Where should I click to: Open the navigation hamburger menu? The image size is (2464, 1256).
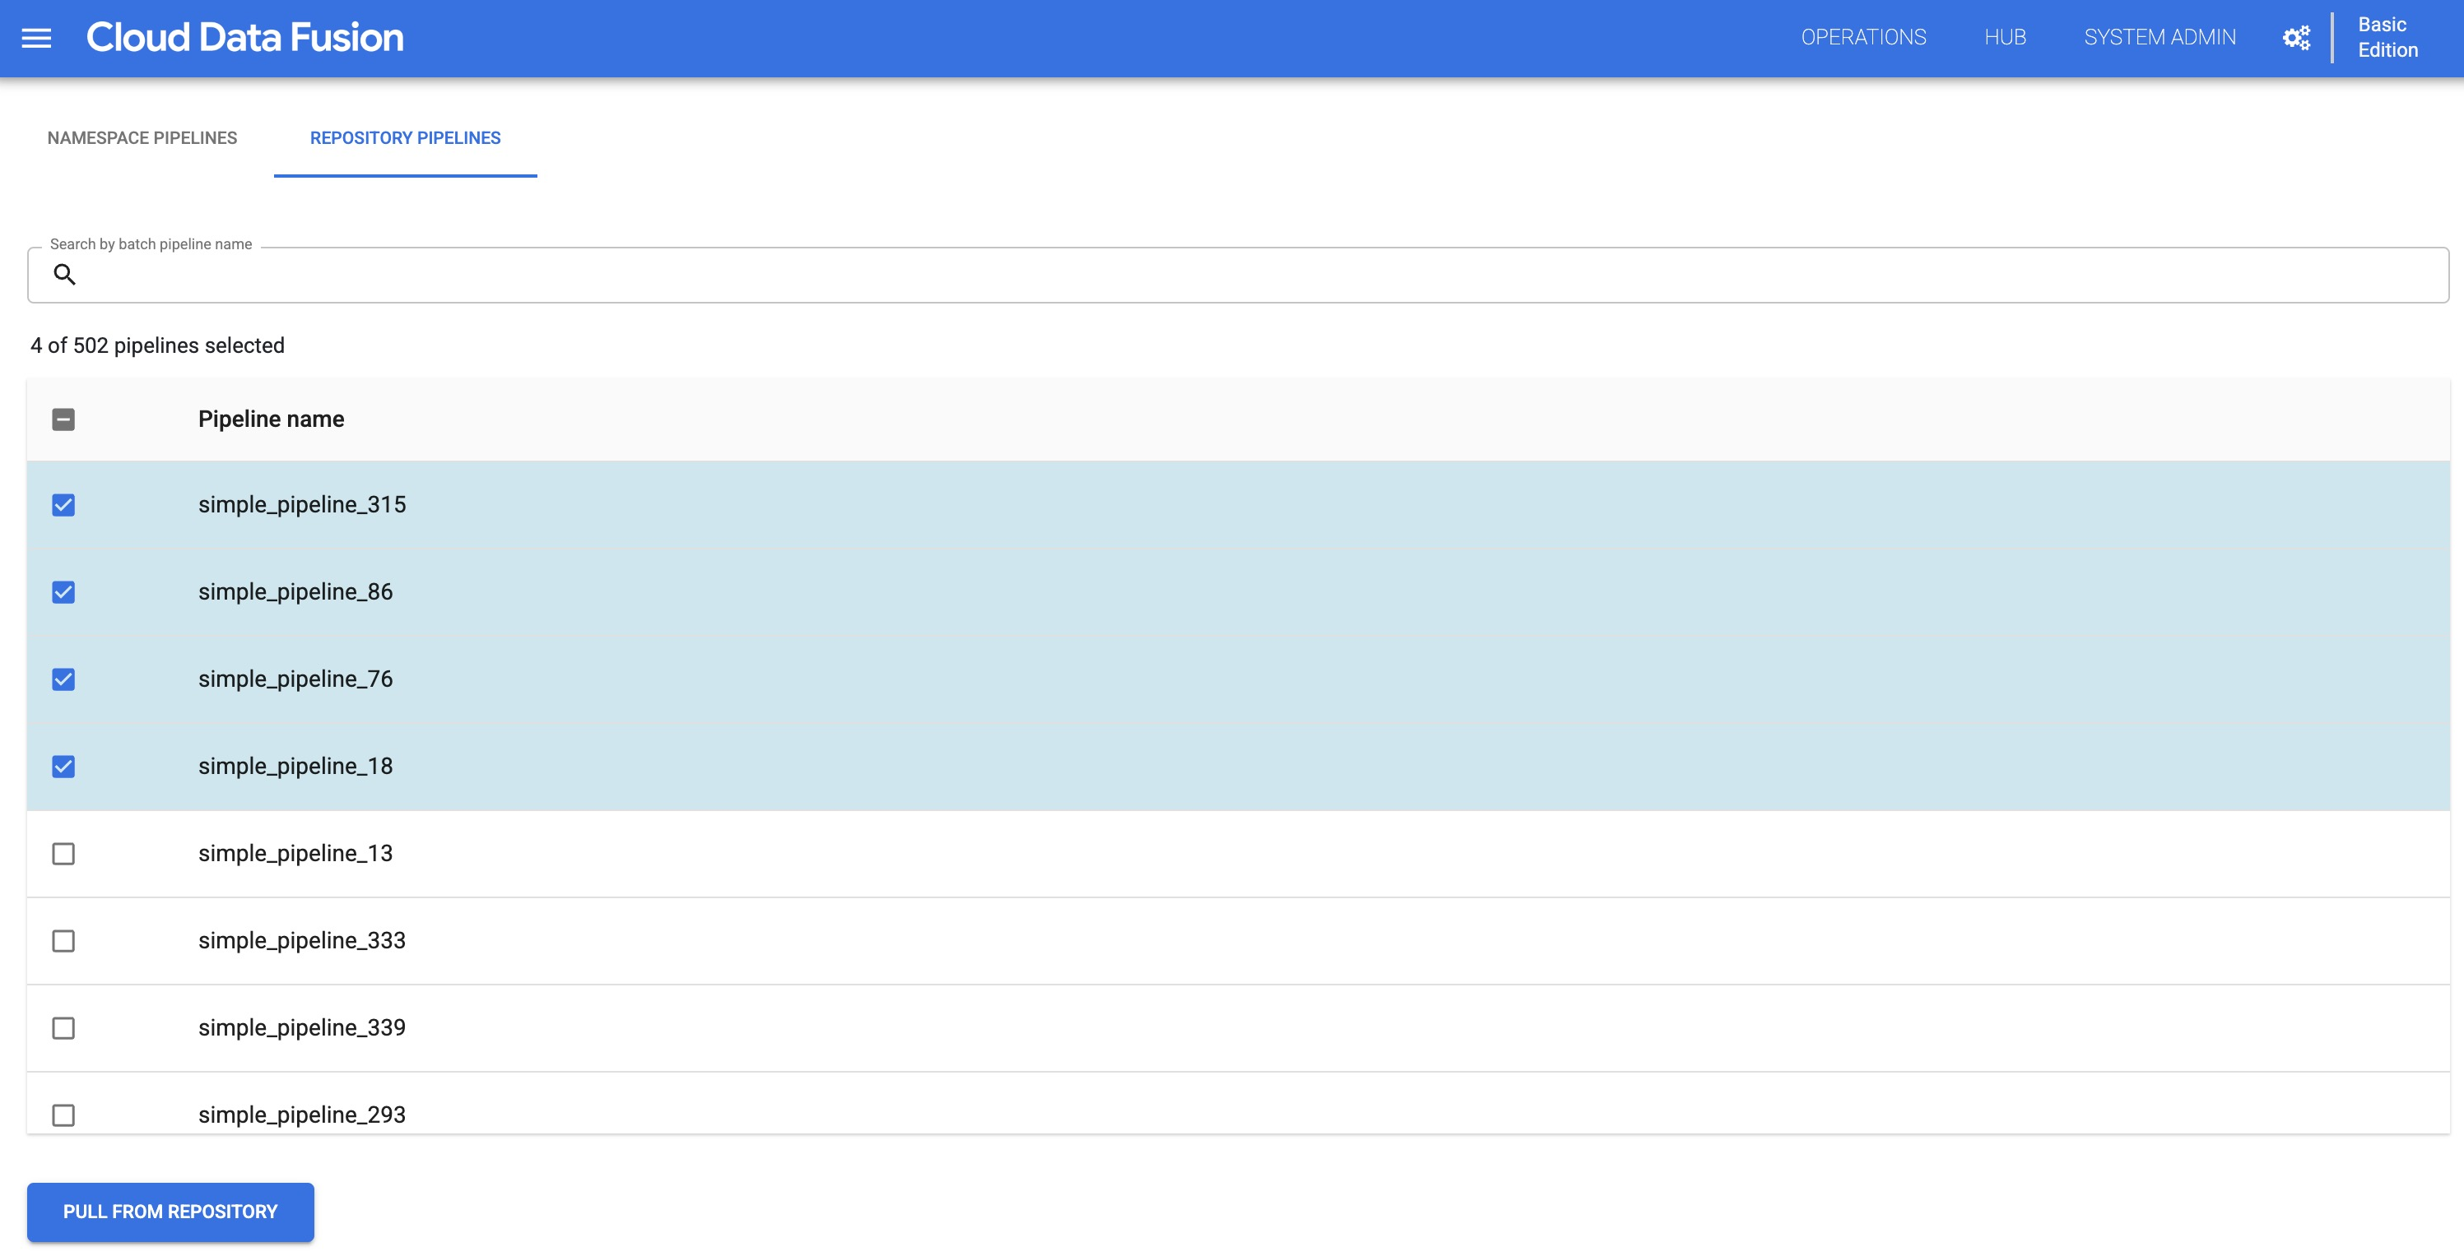[x=35, y=37]
